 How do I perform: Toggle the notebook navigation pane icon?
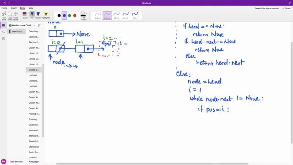coord(4,25)
